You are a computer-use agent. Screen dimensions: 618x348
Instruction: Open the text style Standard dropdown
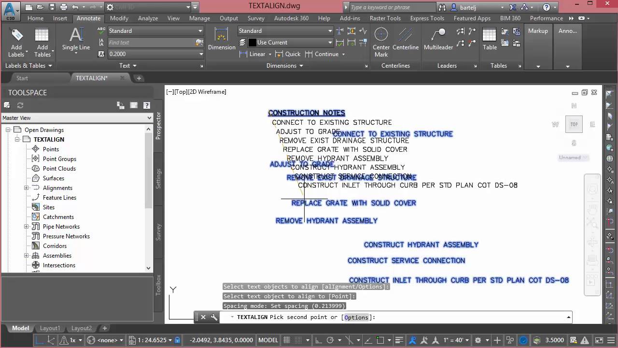pyautogui.click(x=155, y=30)
